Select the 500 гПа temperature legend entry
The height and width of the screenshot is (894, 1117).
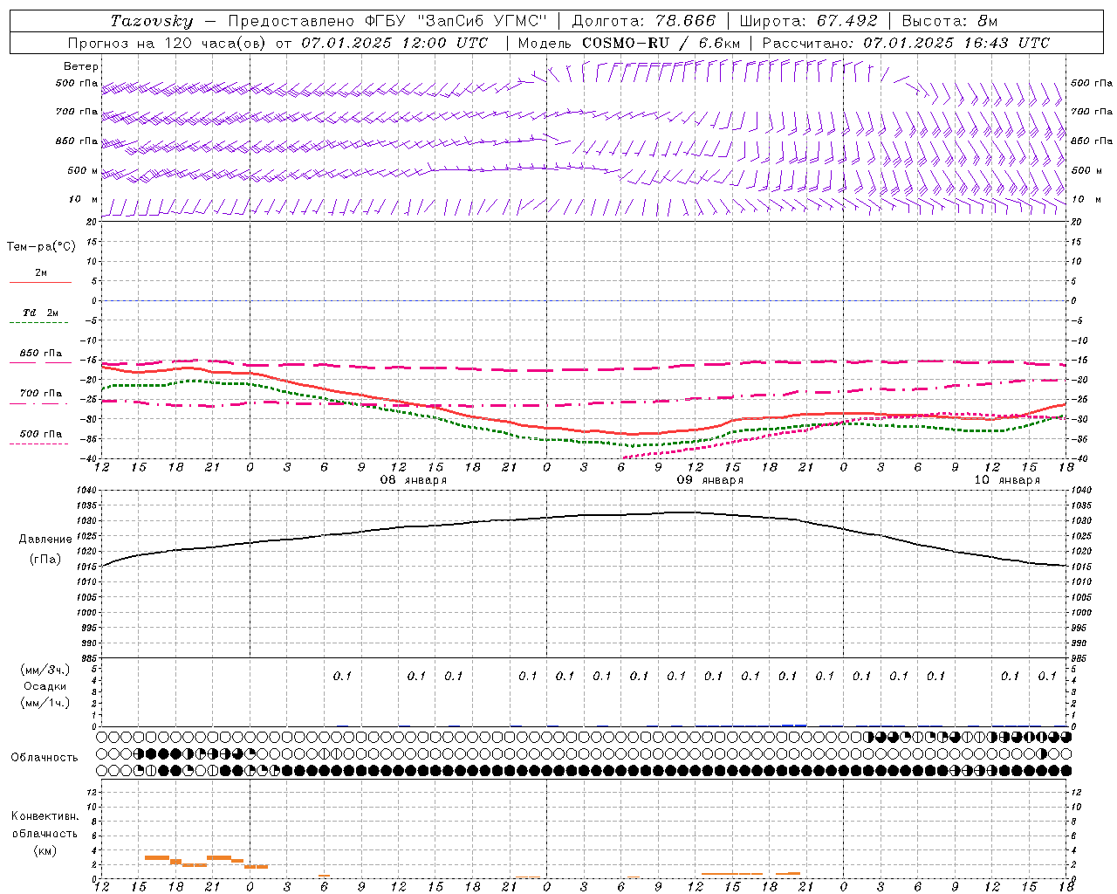pyautogui.click(x=41, y=434)
